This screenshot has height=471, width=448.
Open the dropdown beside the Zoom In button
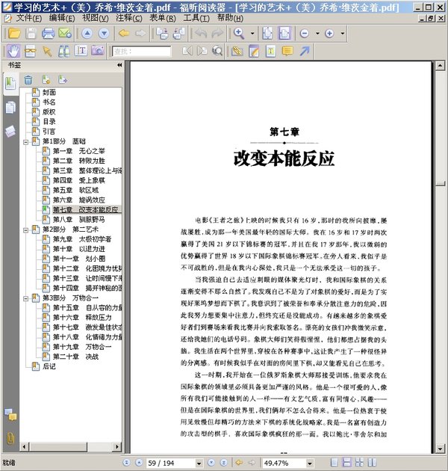pos(343,34)
